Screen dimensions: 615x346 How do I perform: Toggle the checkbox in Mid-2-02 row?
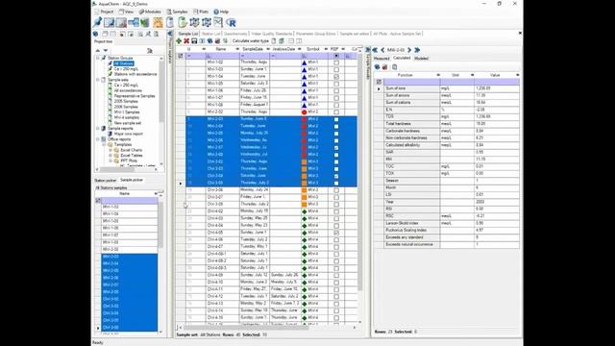coord(336,111)
